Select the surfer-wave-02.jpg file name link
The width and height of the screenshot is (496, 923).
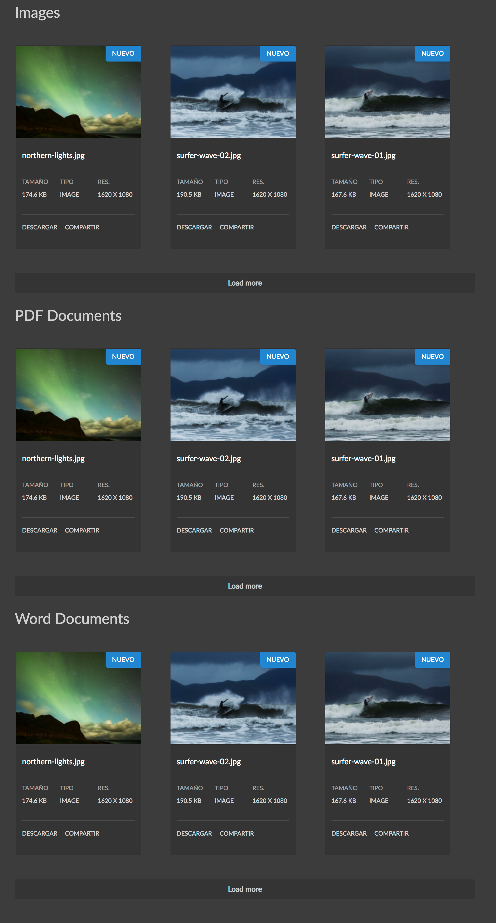209,155
